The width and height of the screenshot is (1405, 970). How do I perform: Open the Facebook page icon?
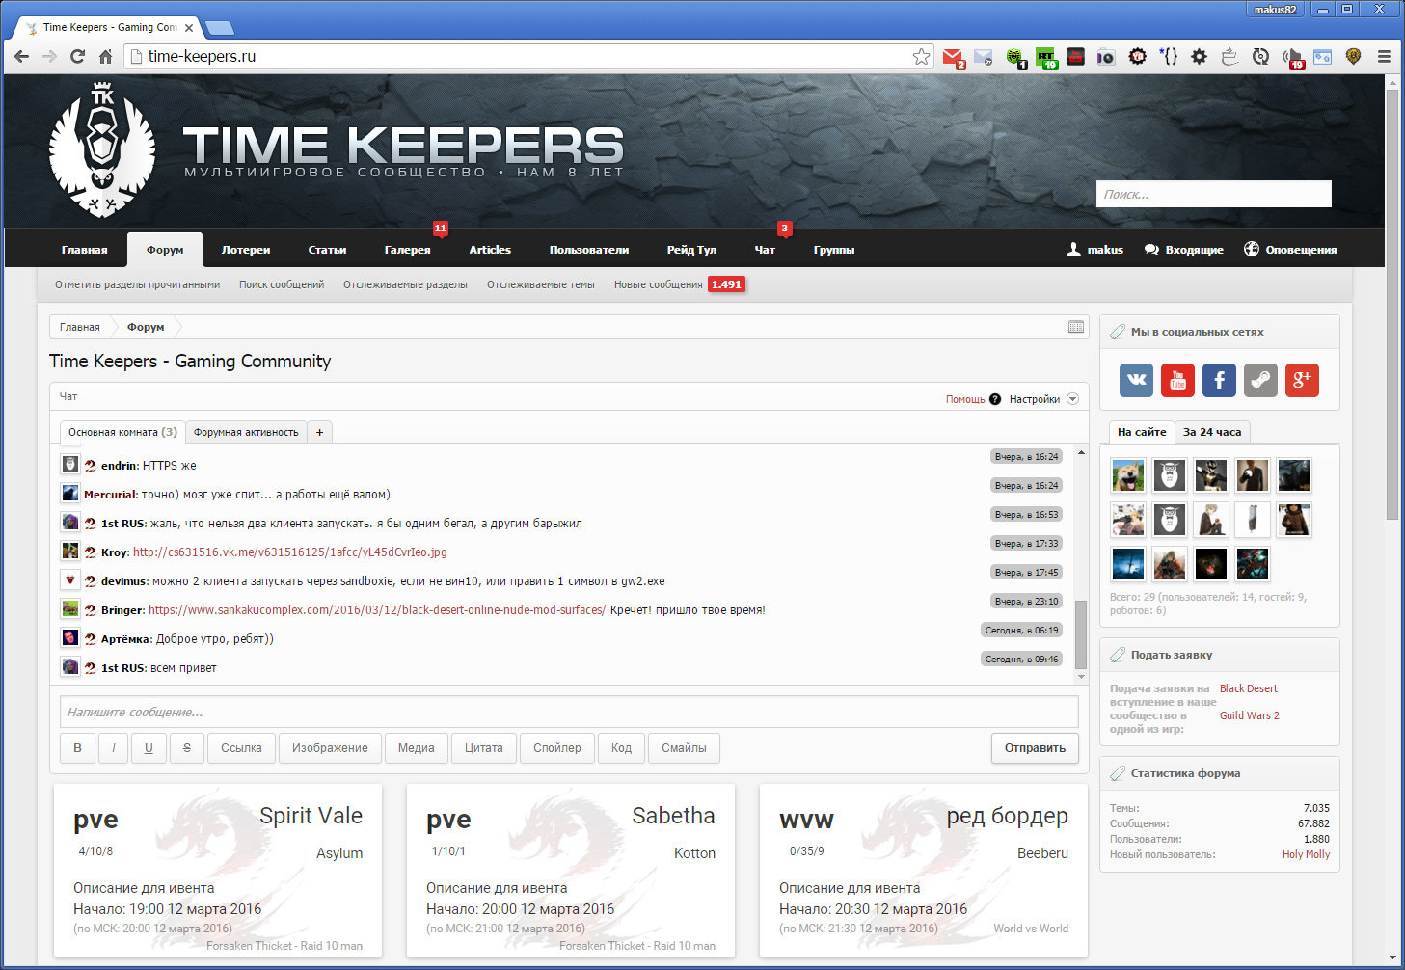click(1219, 380)
